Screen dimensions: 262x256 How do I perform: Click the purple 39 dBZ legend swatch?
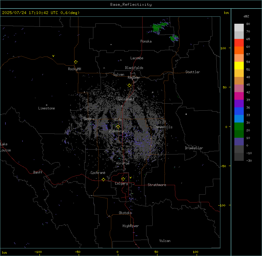[x=239, y=104]
